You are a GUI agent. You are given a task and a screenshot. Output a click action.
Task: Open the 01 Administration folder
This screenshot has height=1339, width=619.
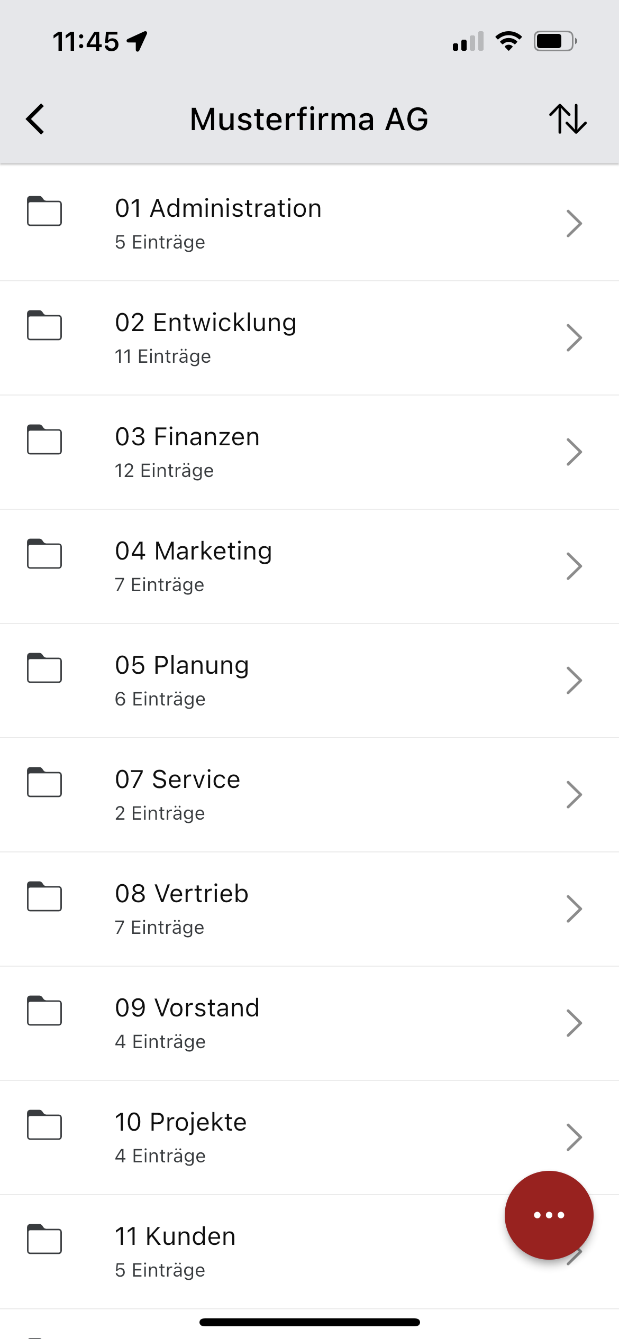pyautogui.click(x=218, y=208)
